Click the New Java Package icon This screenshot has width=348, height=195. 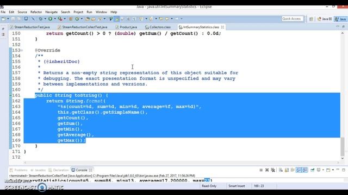(71, 19)
